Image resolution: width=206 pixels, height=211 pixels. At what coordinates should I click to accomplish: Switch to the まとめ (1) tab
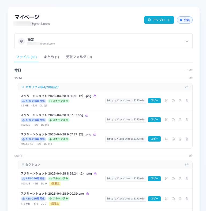(x=51, y=57)
